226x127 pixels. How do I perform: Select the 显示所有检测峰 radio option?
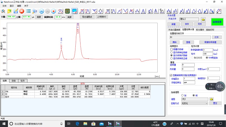(171, 52)
